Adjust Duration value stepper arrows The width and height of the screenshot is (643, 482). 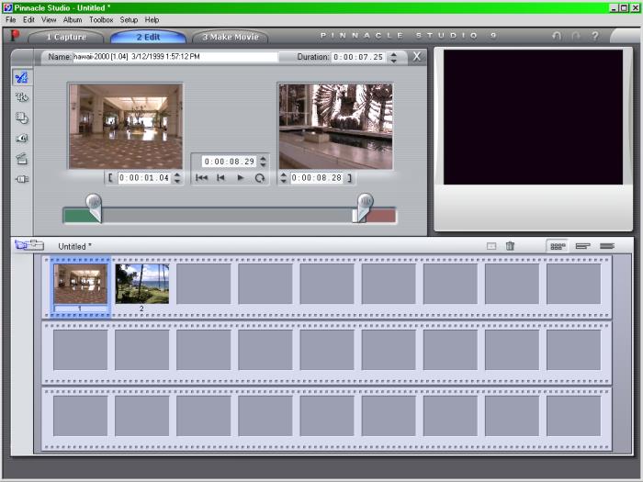pyautogui.click(x=393, y=57)
